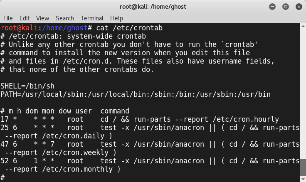Close the terminal window

tap(299, 7)
